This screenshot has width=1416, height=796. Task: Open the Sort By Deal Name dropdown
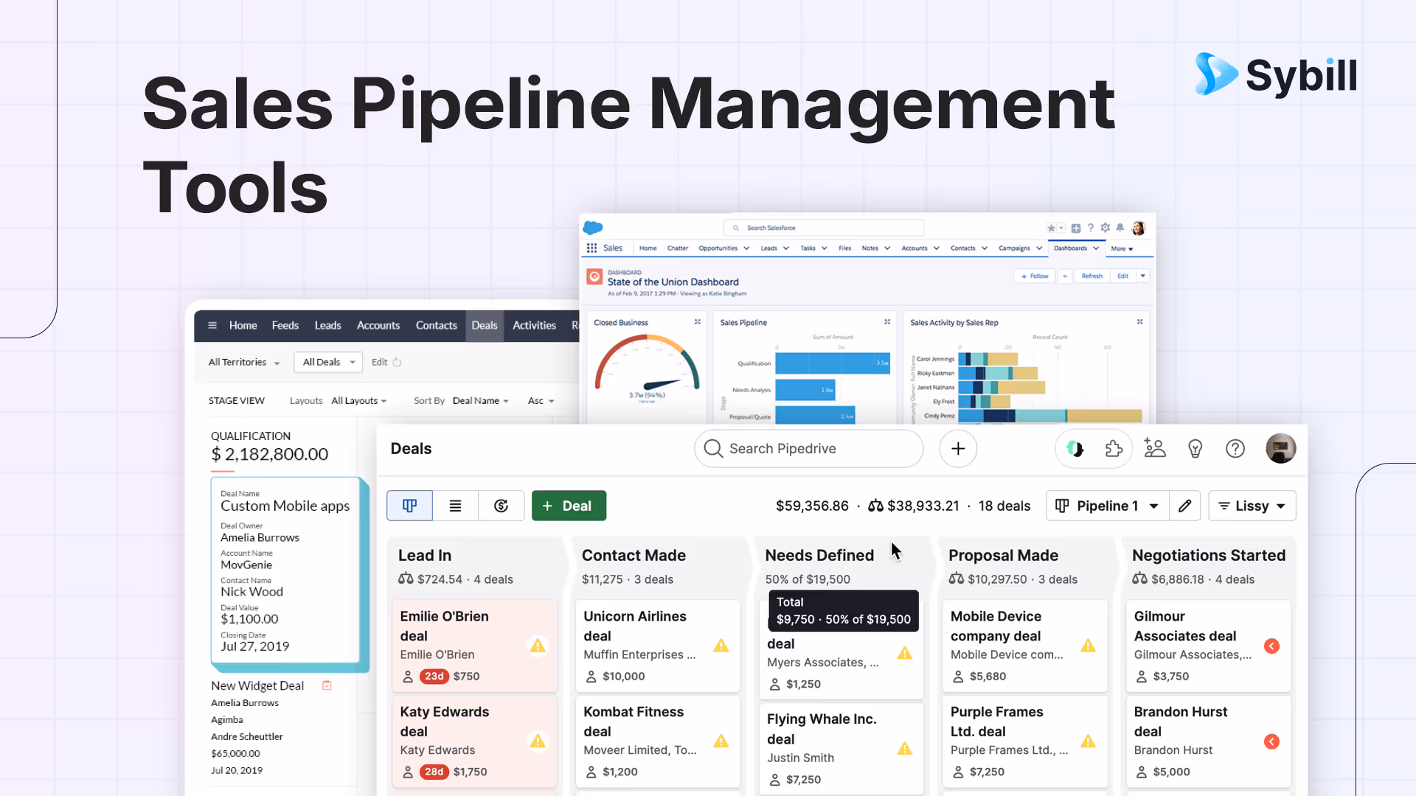pos(481,401)
